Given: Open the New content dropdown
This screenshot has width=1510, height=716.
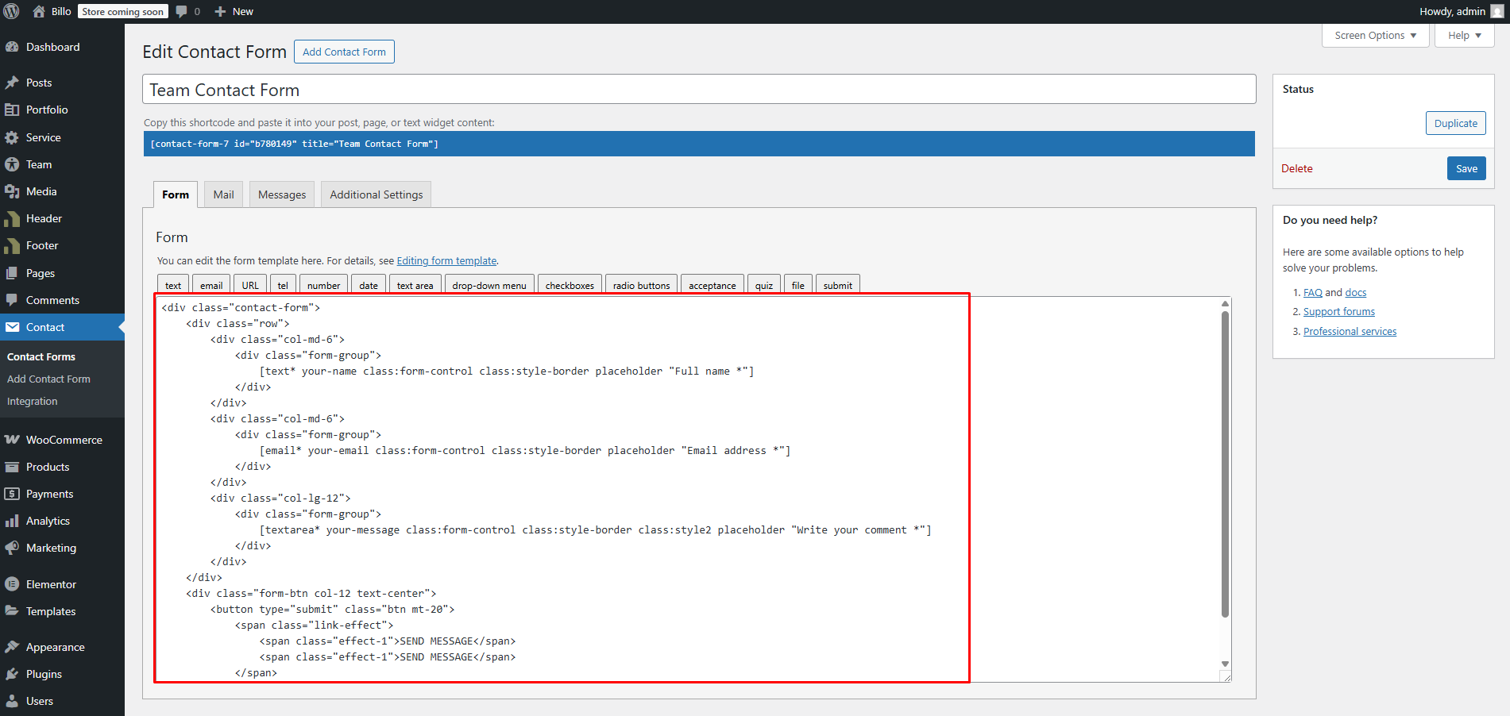Looking at the screenshot, I should [x=234, y=11].
